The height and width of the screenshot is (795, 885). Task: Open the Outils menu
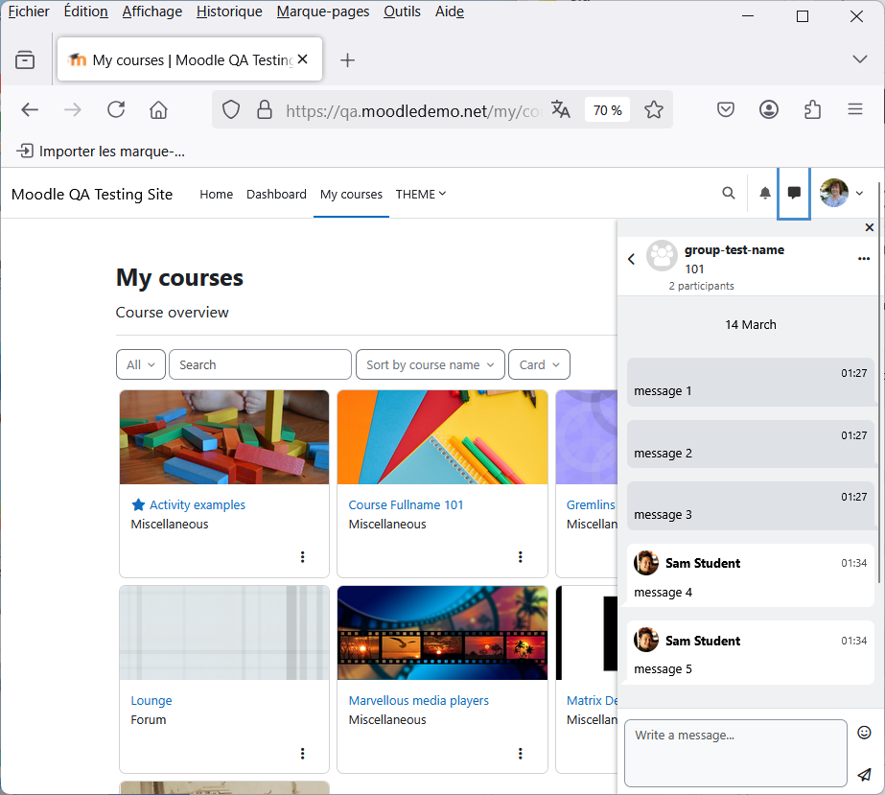402,12
